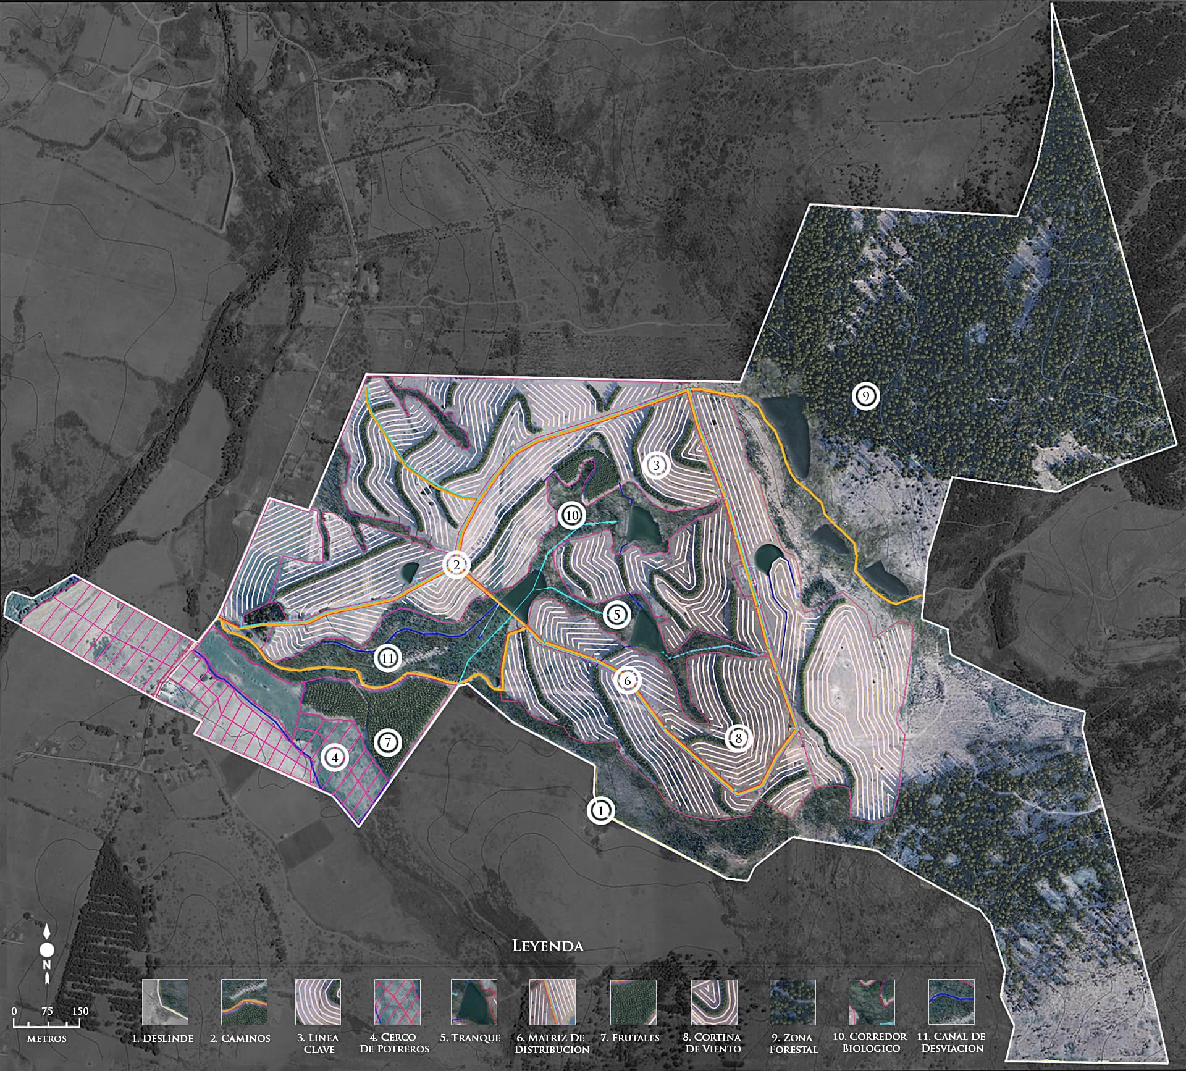Click map marker number 1 on boundary

(x=600, y=810)
